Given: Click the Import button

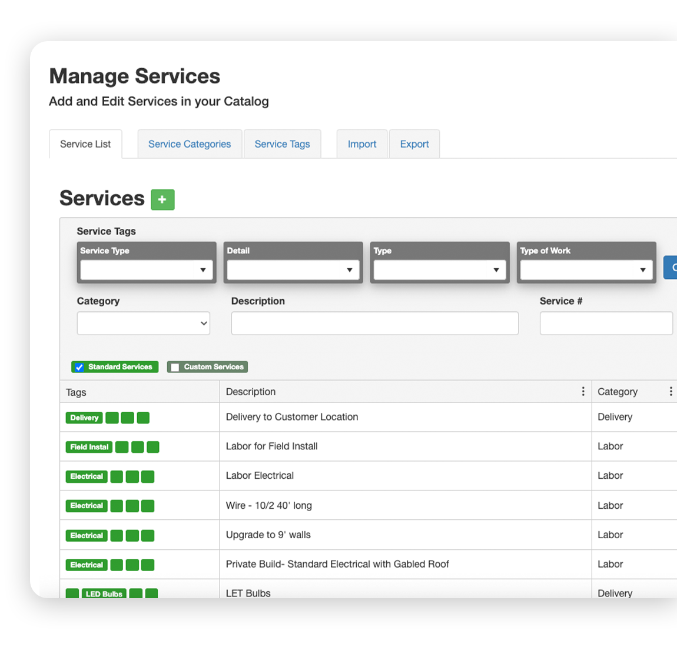Looking at the screenshot, I should click(x=361, y=144).
